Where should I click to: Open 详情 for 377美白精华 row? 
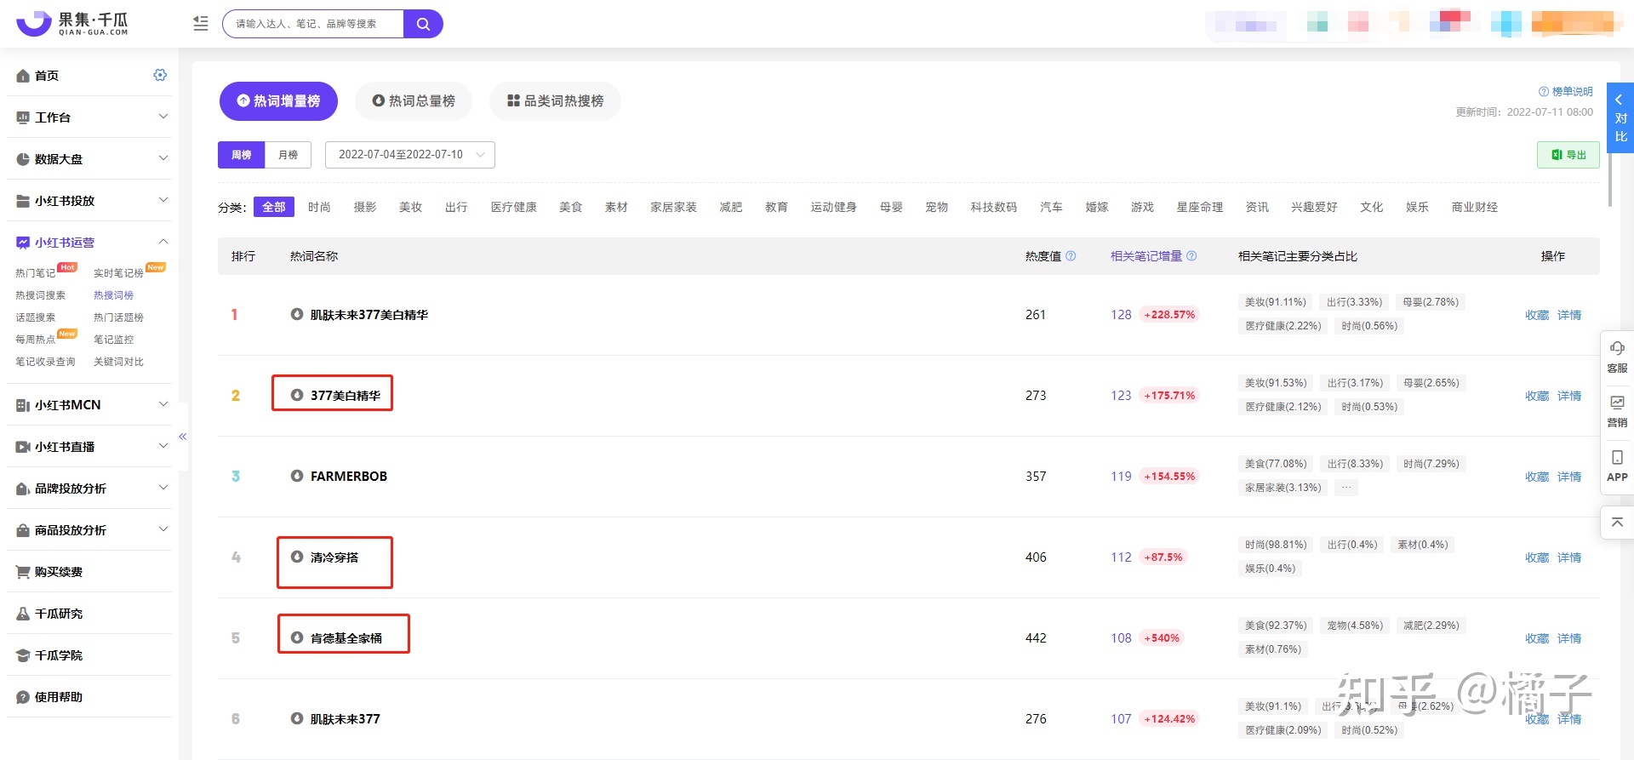[1569, 396]
